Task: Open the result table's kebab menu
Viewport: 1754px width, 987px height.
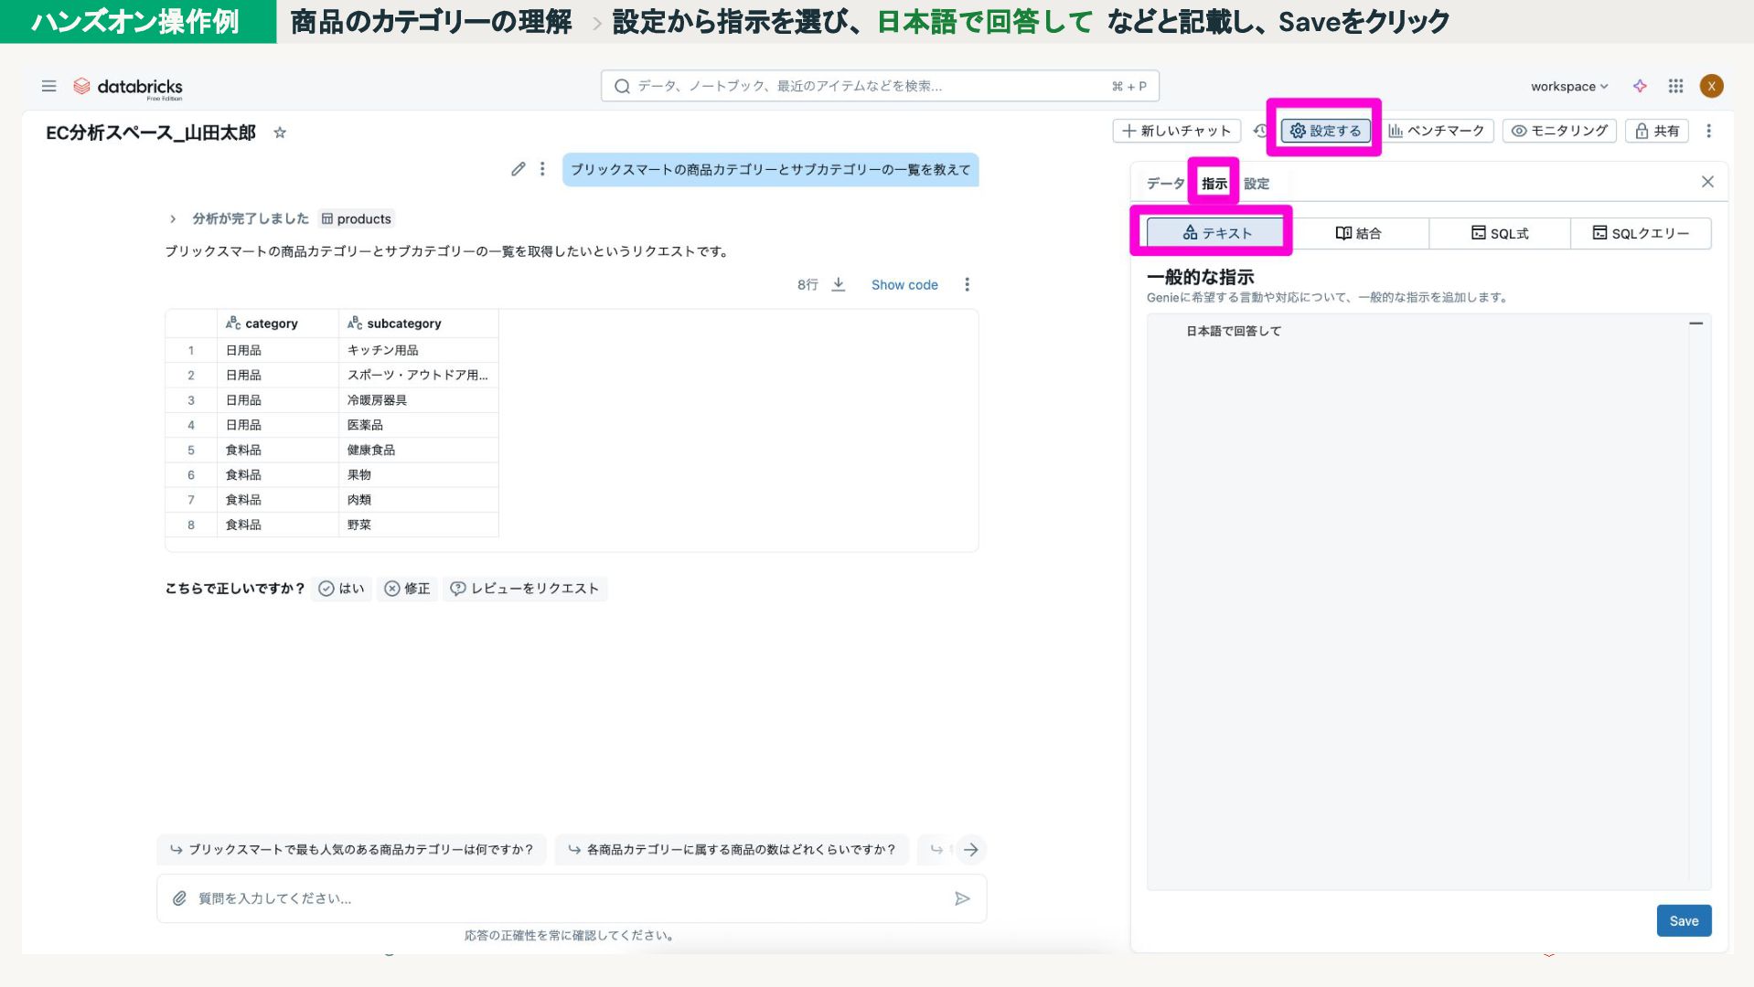Action: tap(967, 284)
